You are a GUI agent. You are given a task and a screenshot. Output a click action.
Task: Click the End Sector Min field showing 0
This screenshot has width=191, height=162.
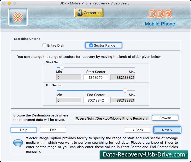[69, 100]
